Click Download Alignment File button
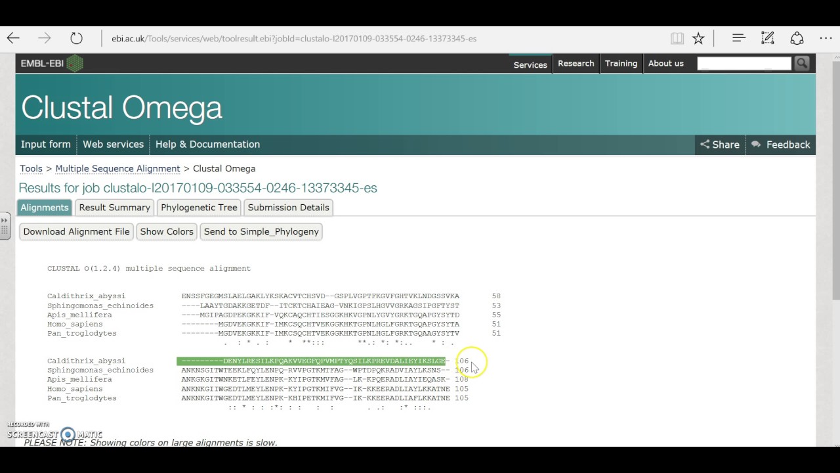The width and height of the screenshot is (840, 473). coord(76,232)
